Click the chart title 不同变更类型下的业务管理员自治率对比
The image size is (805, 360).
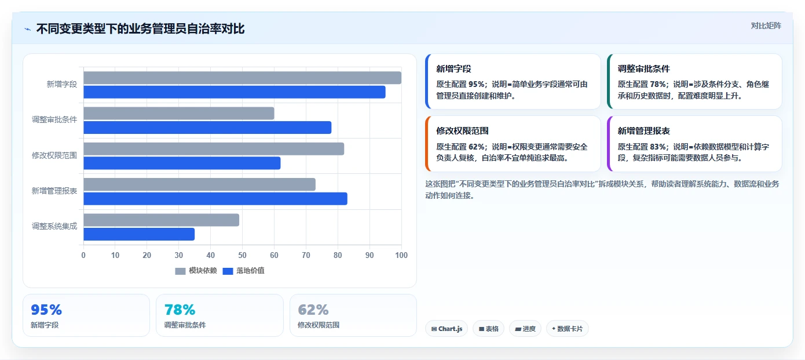[x=141, y=29]
